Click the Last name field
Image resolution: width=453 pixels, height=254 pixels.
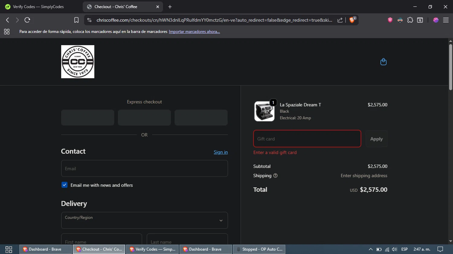click(x=187, y=240)
